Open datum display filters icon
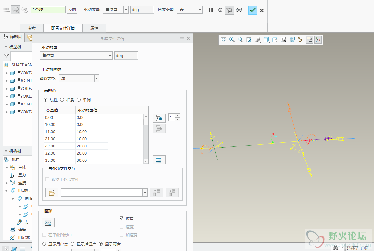The height and width of the screenshot is (251, 374). pyautogui.click(x=301, y=40)
